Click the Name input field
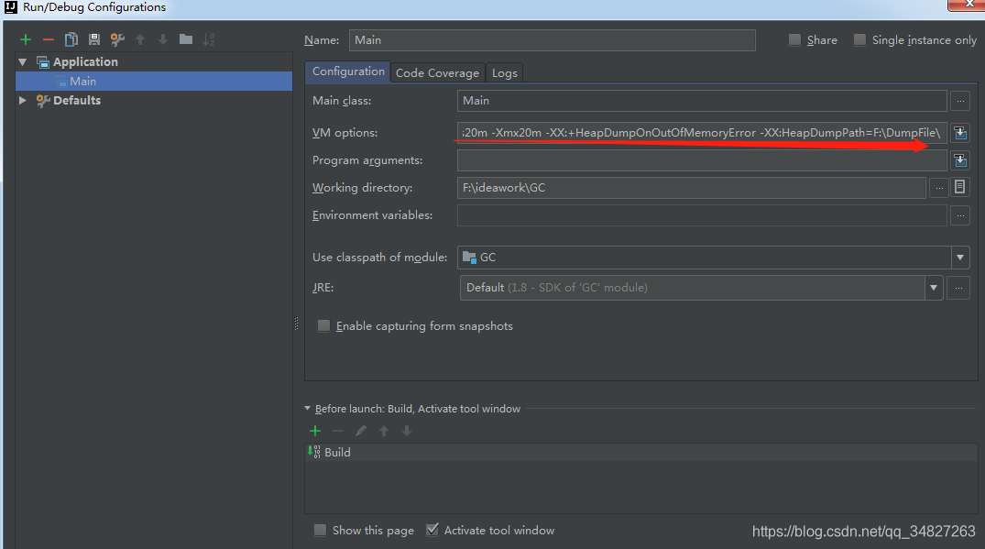This screenshot has width=985, height=549. pos(553,40)
